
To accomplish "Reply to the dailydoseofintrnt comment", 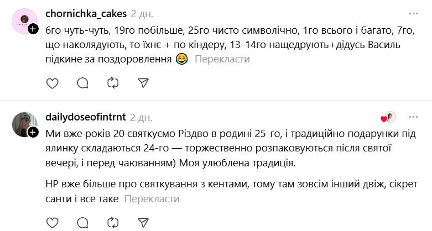I will pos(82,223).
